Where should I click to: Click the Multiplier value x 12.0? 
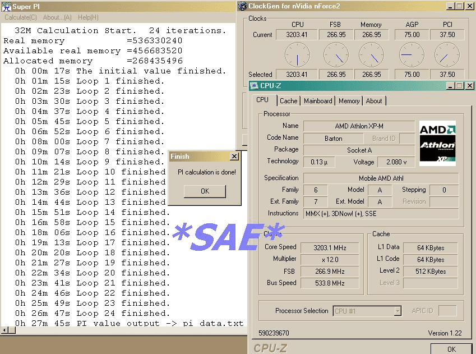click(330, 260)
